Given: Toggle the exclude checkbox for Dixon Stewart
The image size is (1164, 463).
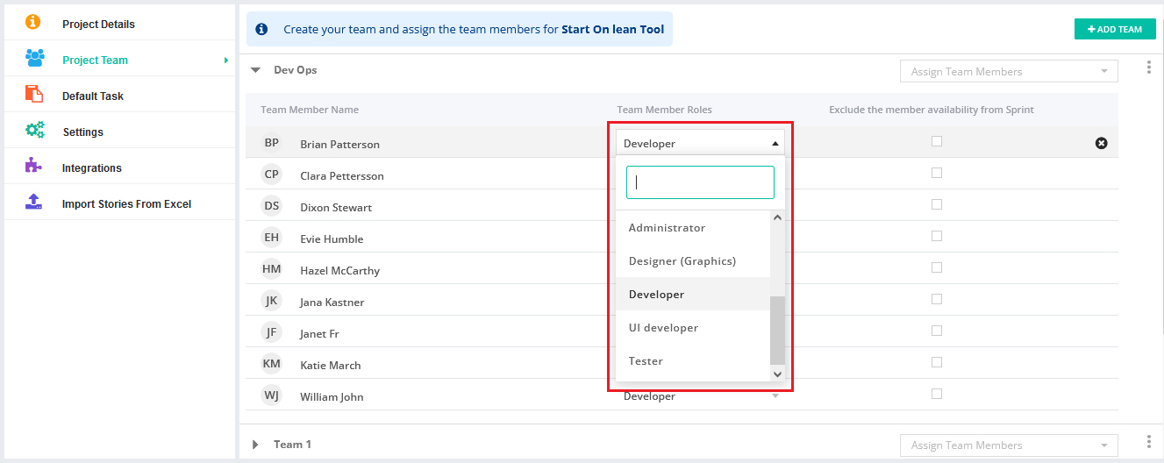Looking at the screenshot, I should click(937, 204).
